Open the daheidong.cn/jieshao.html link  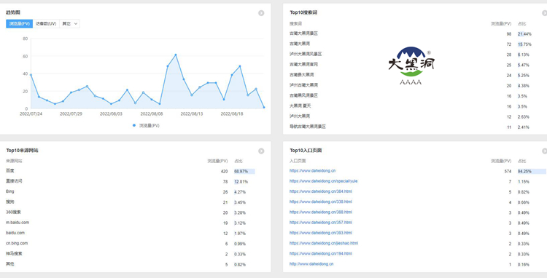click(x=323, y=243)
